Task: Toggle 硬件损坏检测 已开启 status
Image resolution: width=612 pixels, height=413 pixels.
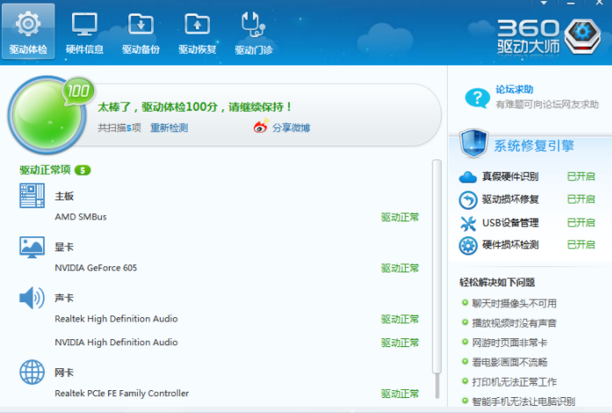Action: coord(580,244)
